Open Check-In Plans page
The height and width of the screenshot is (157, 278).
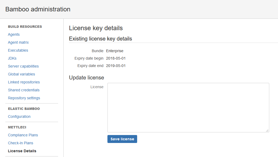tap(20, 143)
